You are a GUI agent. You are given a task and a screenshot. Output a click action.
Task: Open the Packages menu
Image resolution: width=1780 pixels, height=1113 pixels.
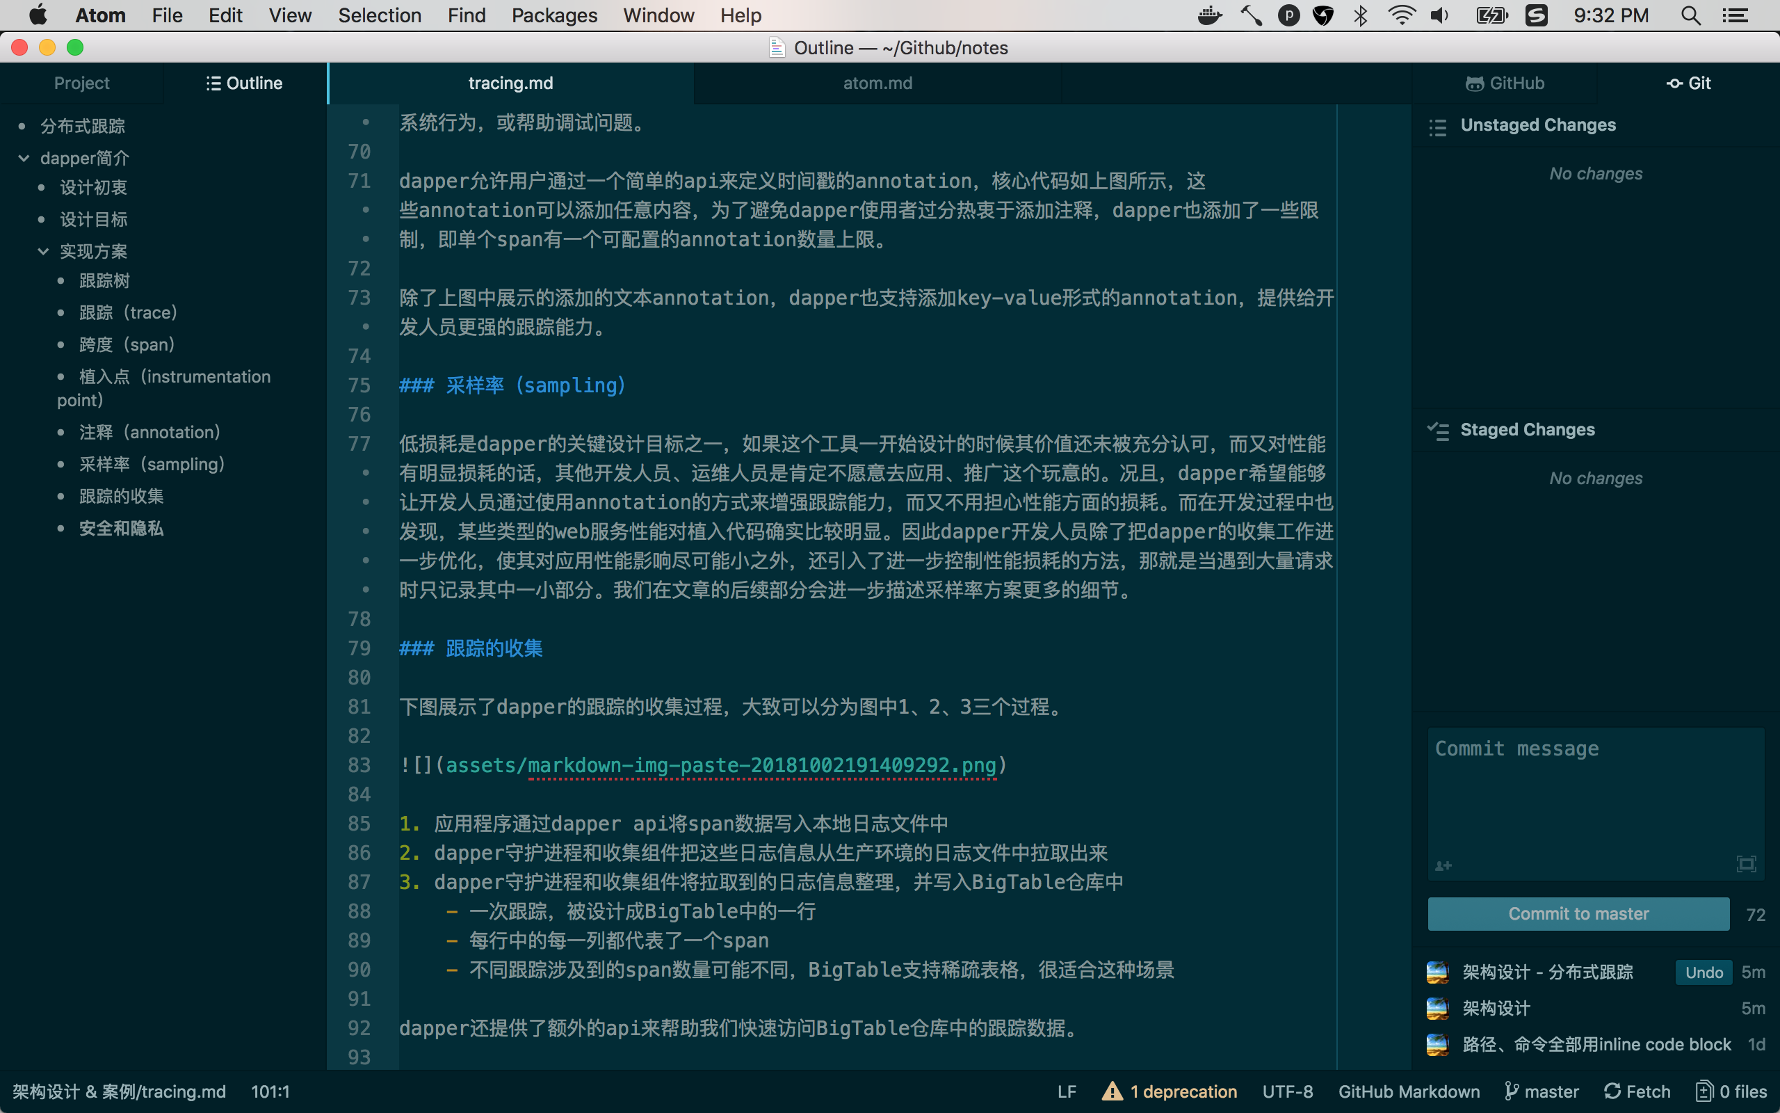click(x=554, y=15)
